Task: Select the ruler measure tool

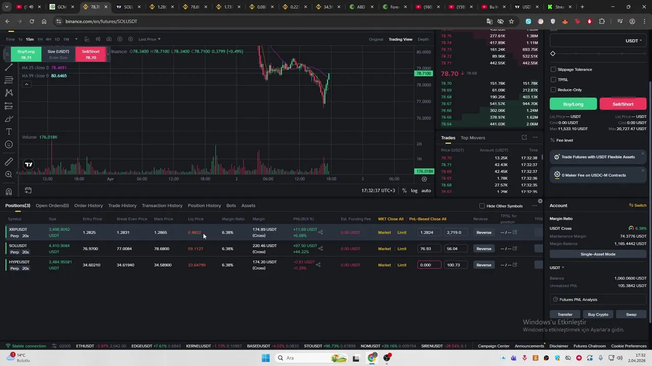Action: click(9, 162)
